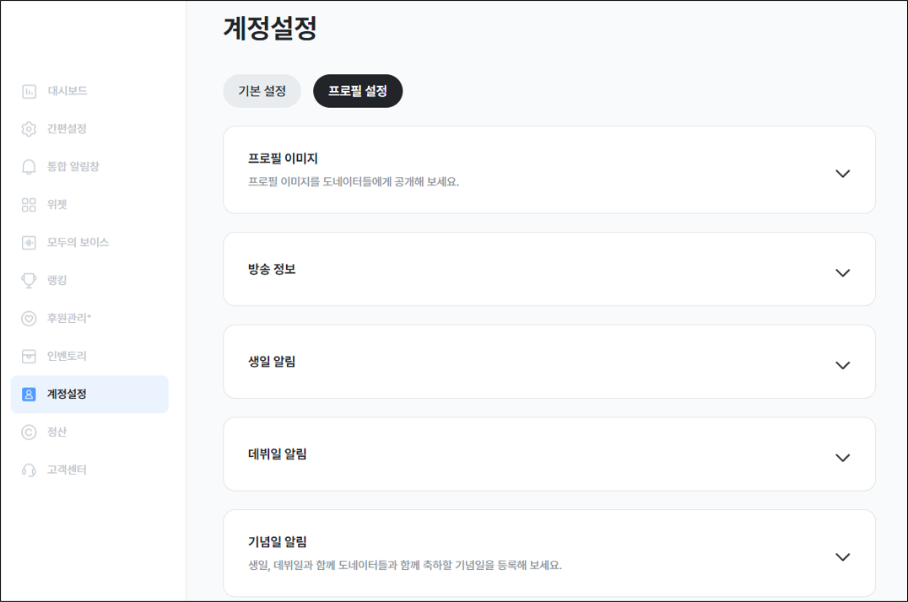
Task: Click the gear icon for 간편설정
Action: (29, 129)
